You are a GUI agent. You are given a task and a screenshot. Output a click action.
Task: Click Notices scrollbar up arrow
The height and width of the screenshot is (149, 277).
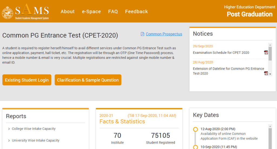(270, 45)
